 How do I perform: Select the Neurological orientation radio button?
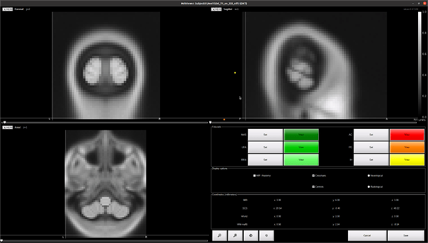pos(369,175)
